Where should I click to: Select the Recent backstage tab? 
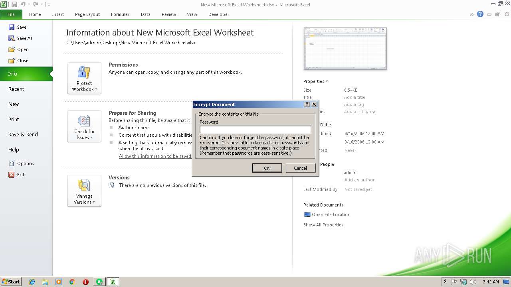[26, 89]
